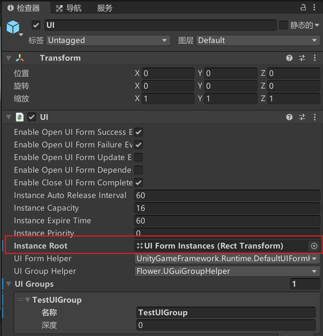Click the Position Y field

[x=231, y=73]
